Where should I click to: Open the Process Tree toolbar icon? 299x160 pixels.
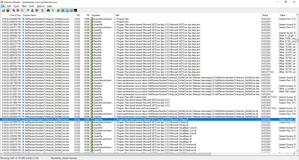42,10
